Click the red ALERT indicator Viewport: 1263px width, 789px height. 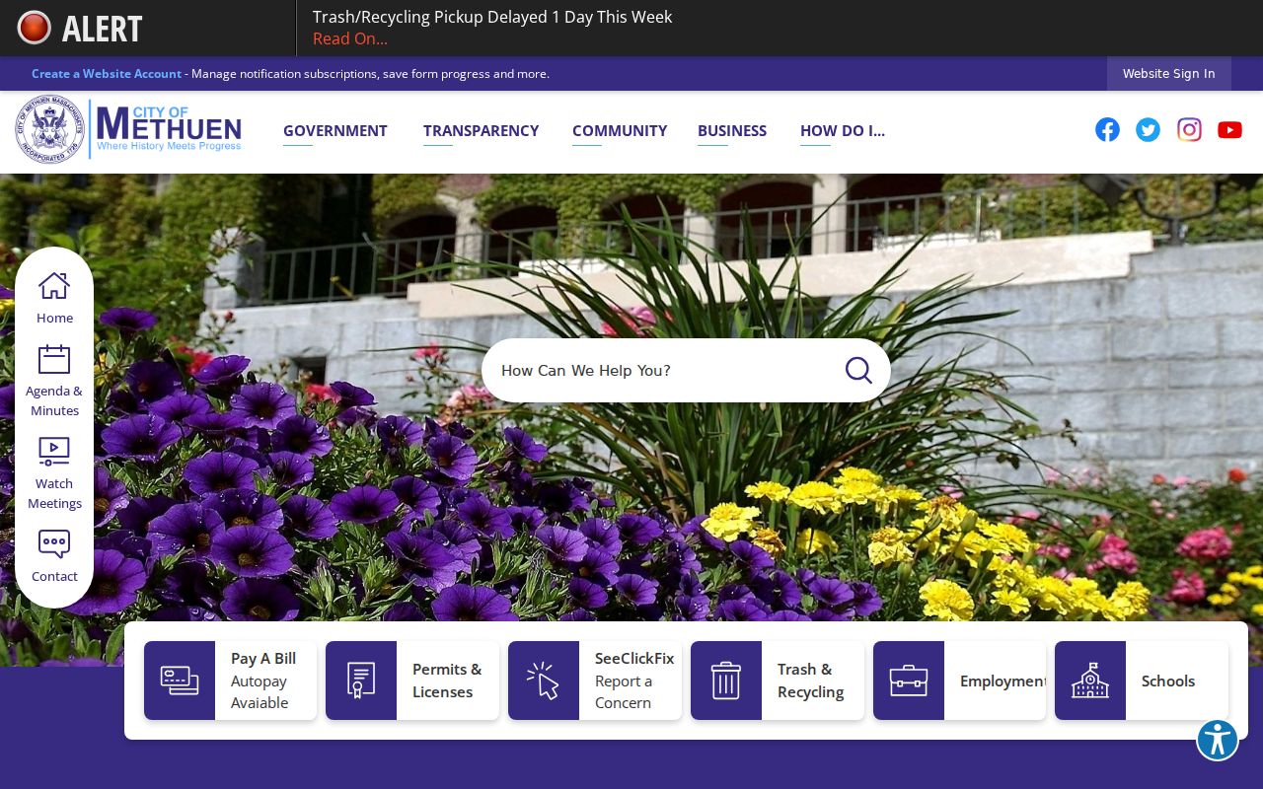point(80,28)
